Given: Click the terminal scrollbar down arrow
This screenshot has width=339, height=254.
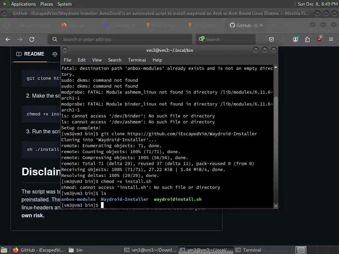Looking at the screenshot, I should (x=276, y=206).
